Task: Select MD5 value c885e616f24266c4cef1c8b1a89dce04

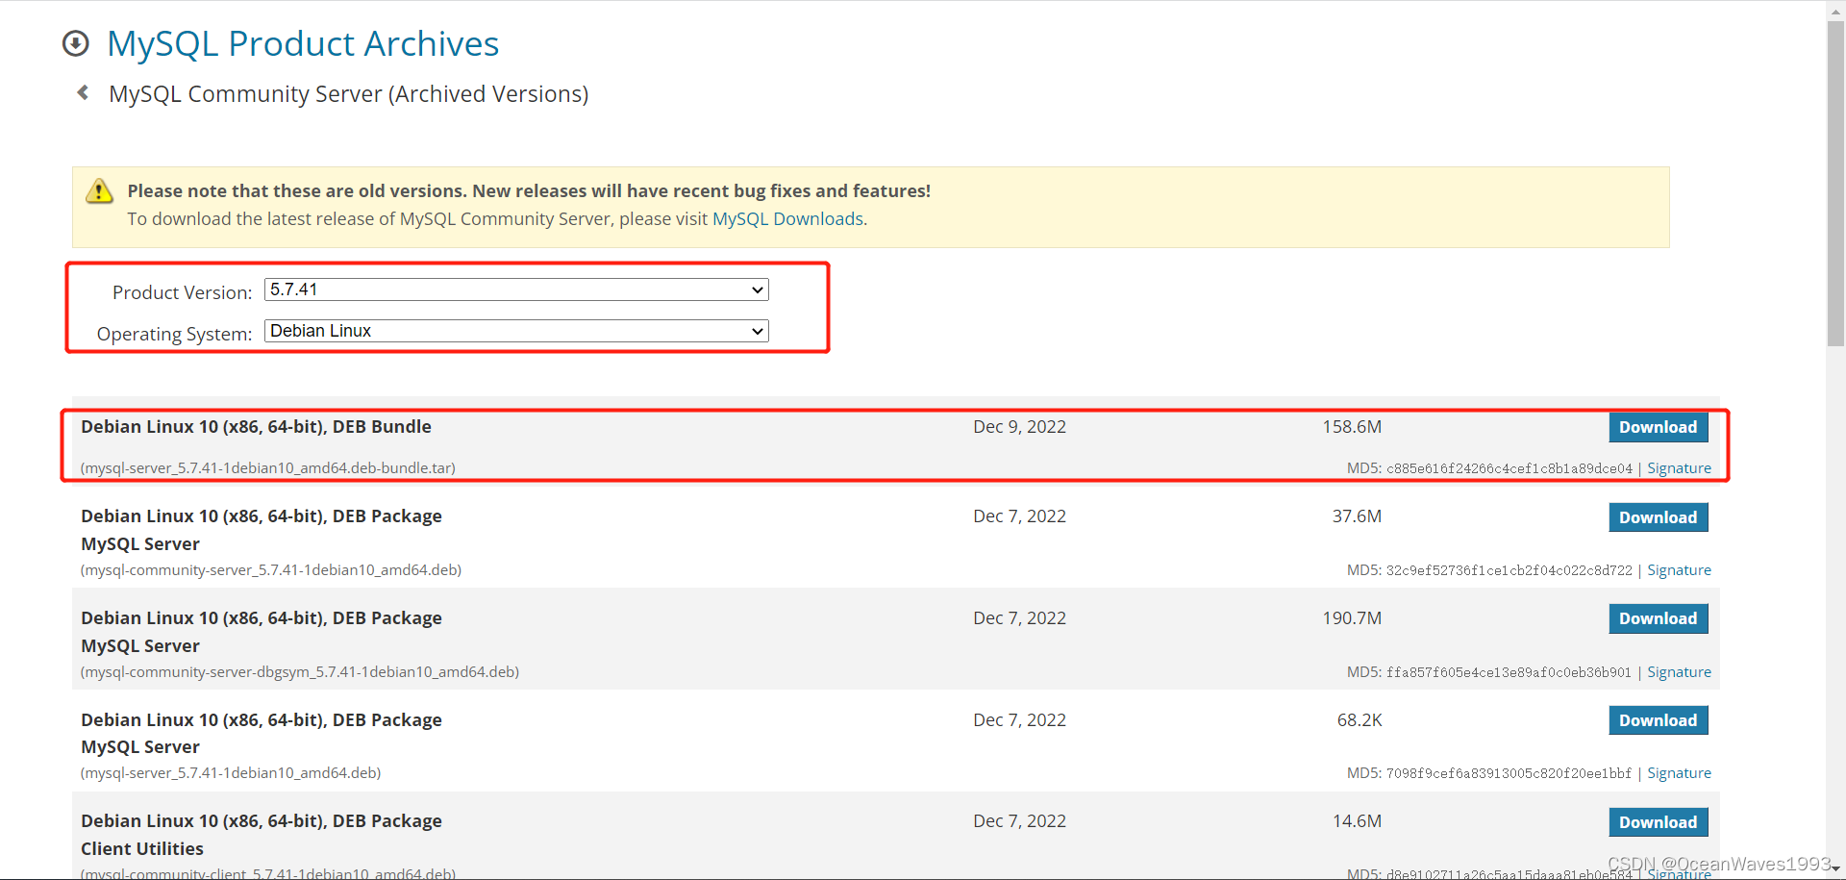Action: (1509, 468)
